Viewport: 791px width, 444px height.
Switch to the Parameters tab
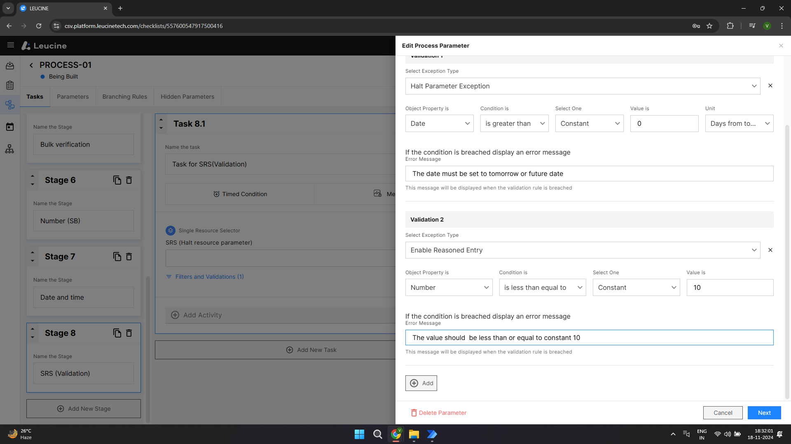click(x=73, y=97)
